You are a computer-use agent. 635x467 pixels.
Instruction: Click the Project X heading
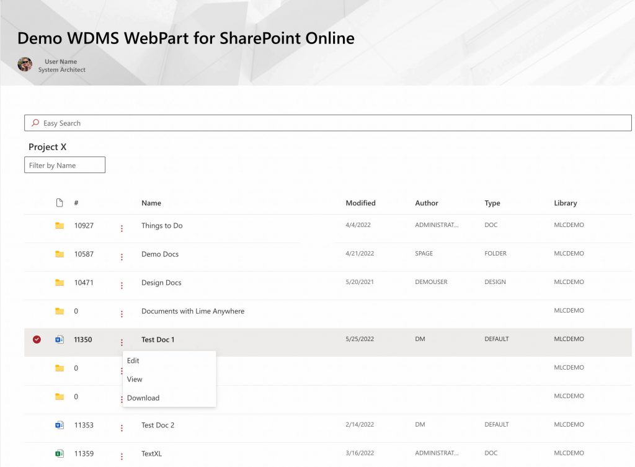(47, 146)
